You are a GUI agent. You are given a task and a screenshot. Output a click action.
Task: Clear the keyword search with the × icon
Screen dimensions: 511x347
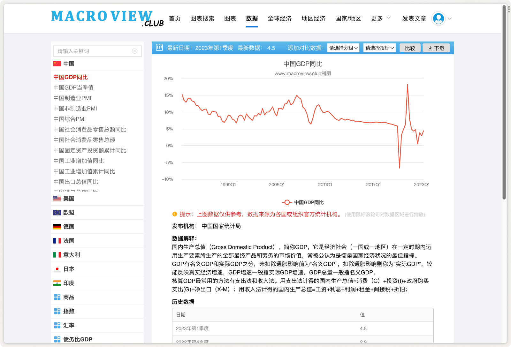(x=135, y=51)
